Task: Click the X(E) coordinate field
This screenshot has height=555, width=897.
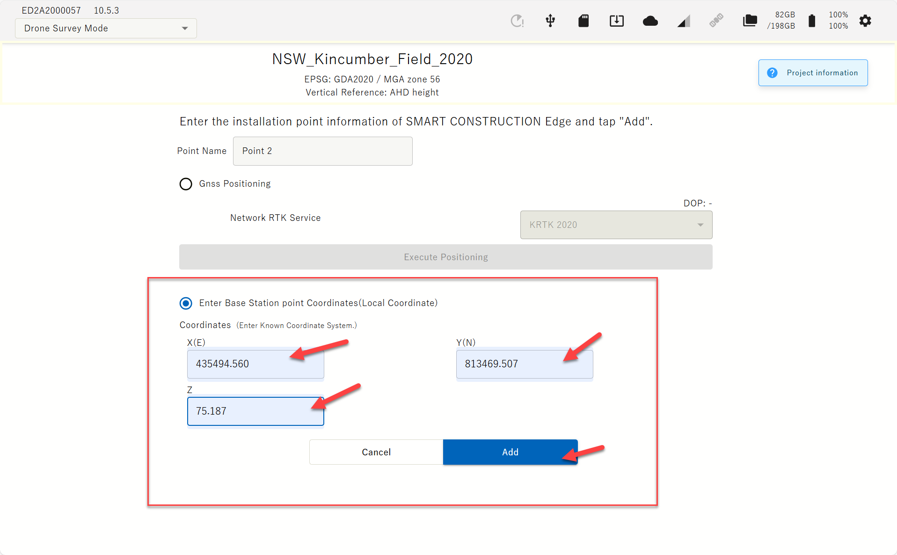Action: 255,364
